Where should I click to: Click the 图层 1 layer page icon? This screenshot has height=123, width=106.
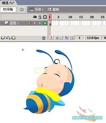tap(7, 23)
